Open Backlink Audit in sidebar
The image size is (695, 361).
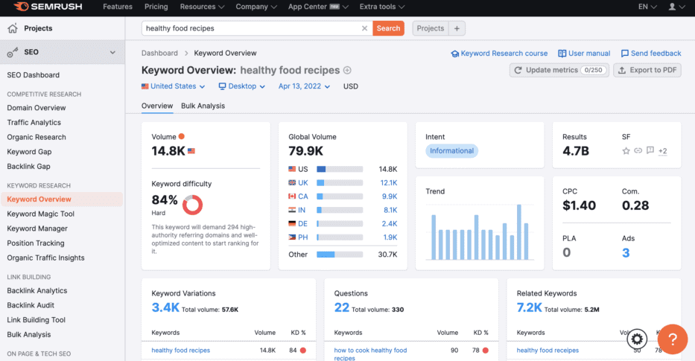(x=31, y=305)
